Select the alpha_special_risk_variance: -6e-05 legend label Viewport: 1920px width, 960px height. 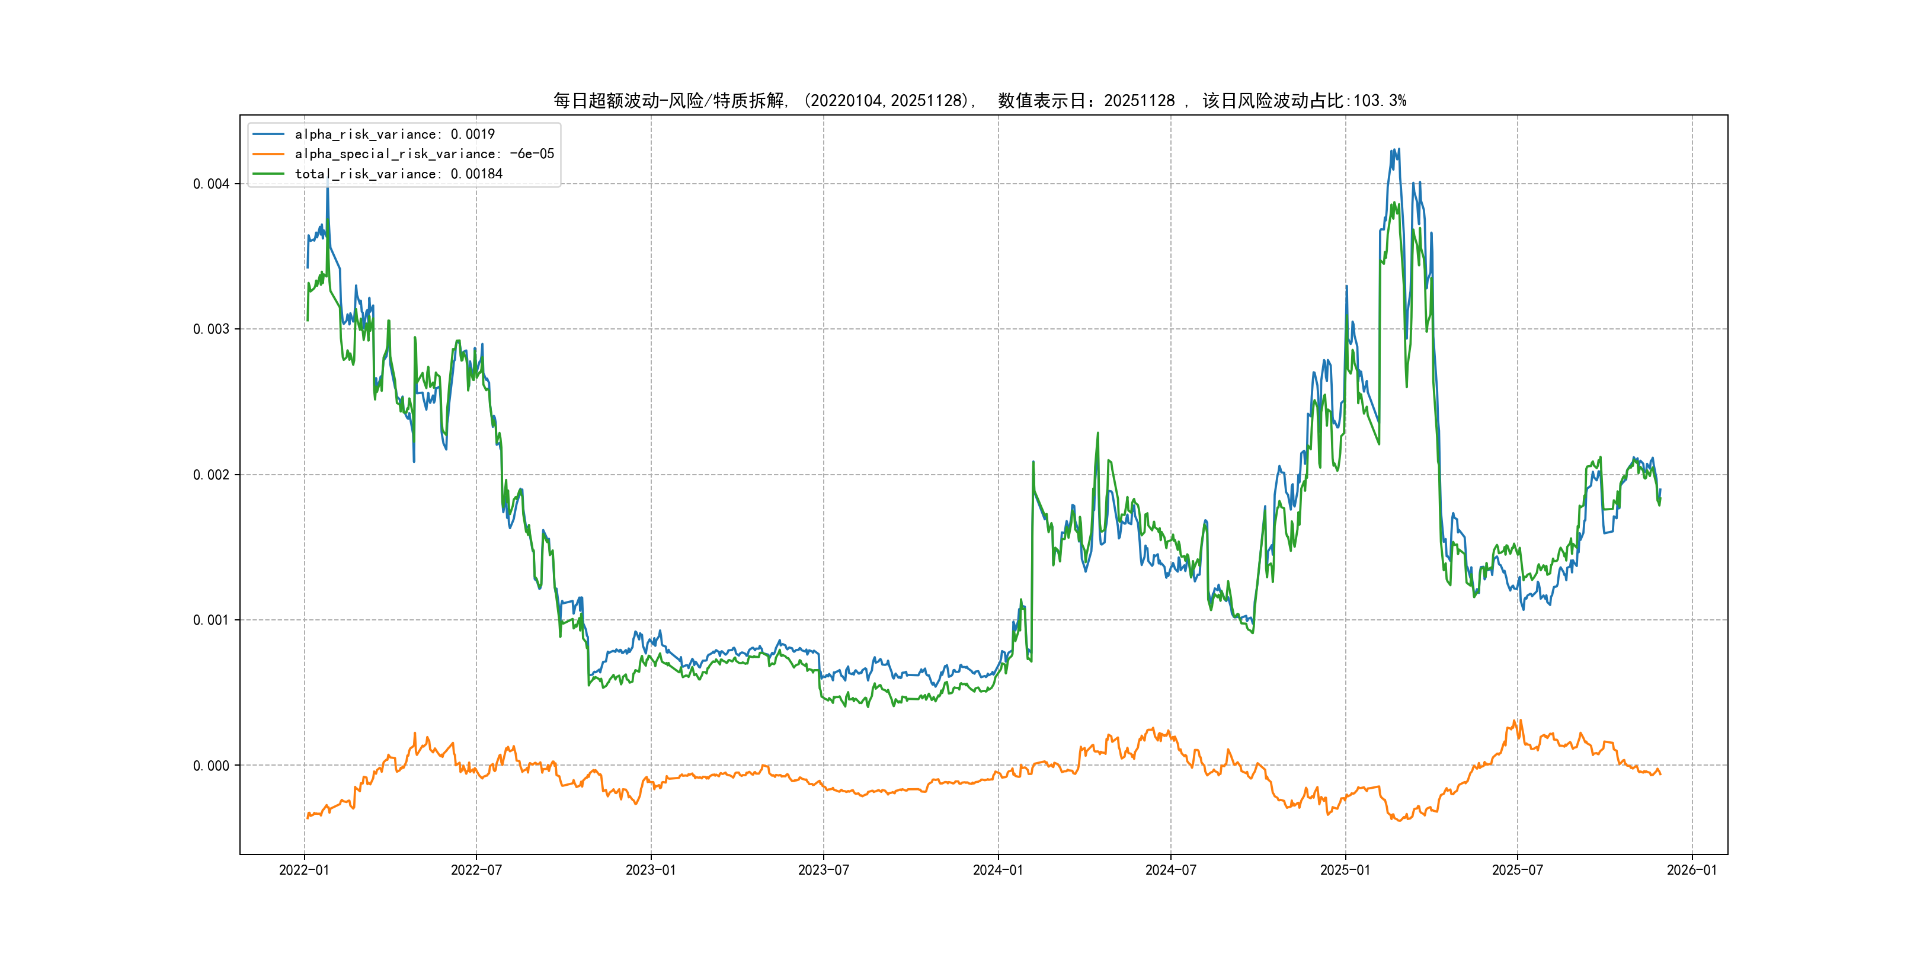pyautogui.click(x=424, y=154)
